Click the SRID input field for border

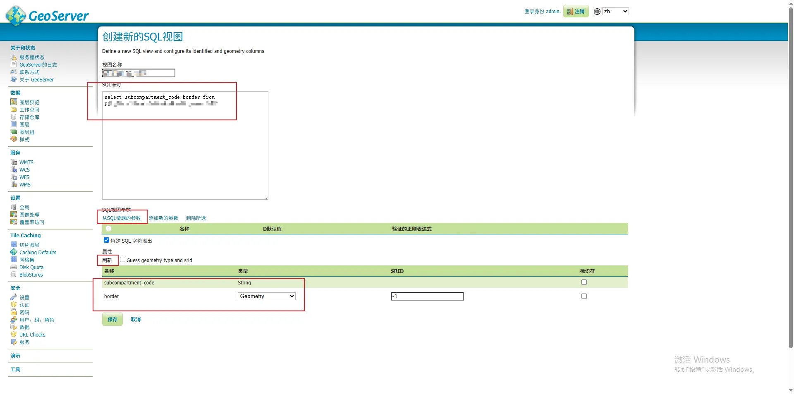427,296
